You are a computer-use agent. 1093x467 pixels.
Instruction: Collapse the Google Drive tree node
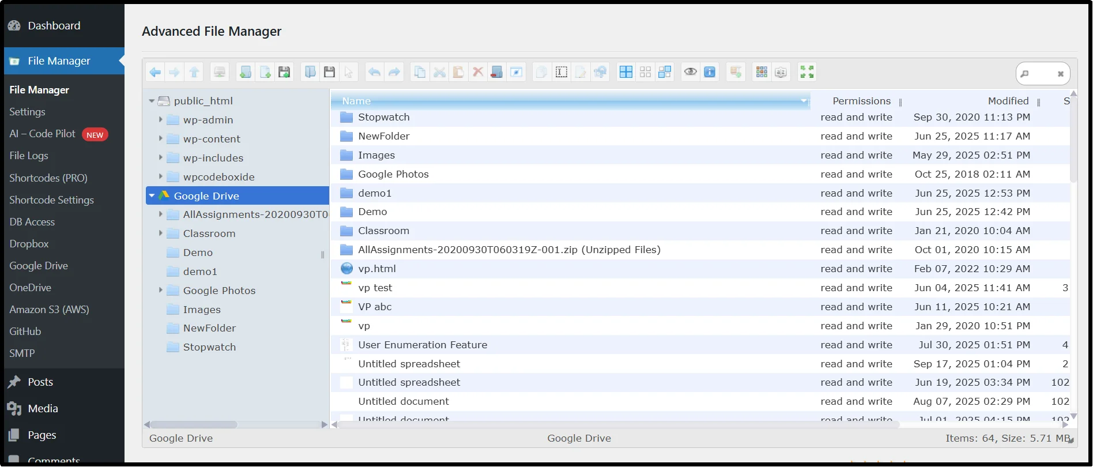pos(152,196)
